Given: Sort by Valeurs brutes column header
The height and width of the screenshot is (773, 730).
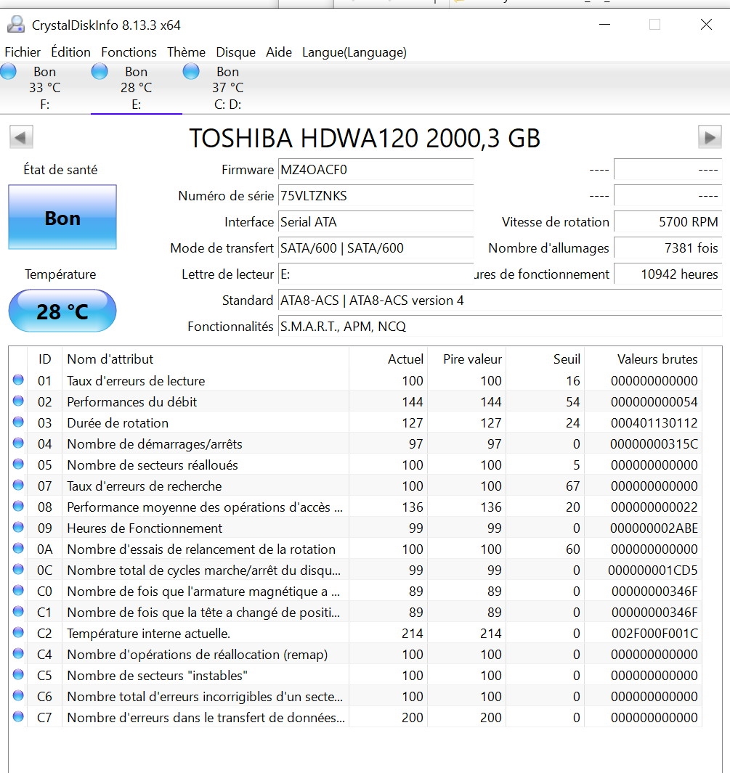Looking at the screenshot, I should coord(657,359).
